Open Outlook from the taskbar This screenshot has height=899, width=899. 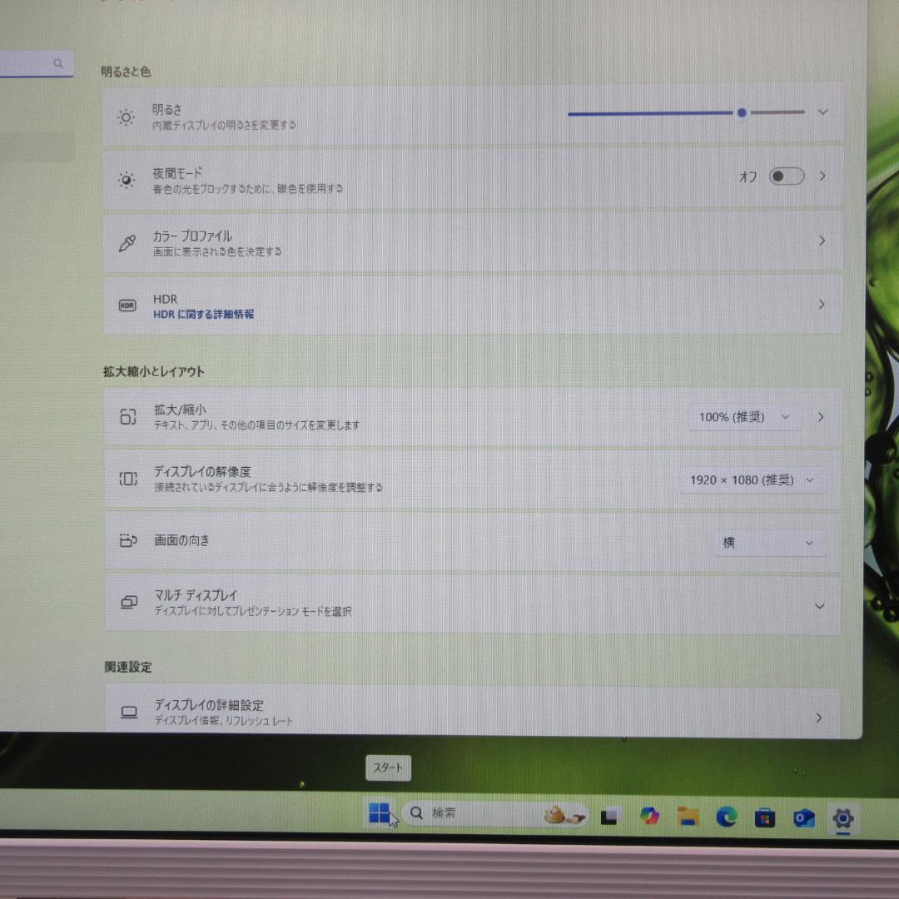[x=802, y=817]
